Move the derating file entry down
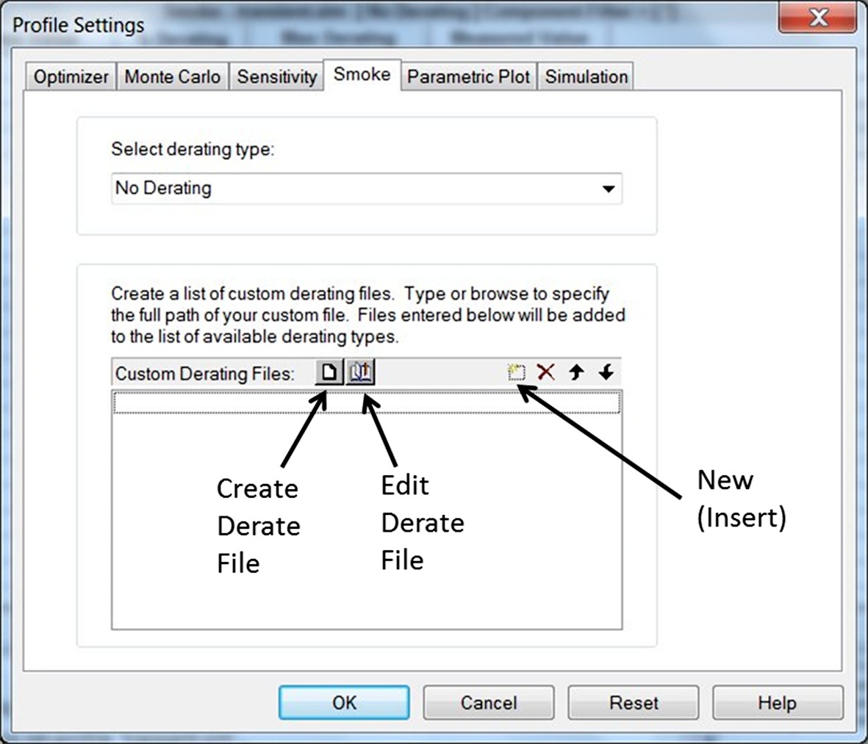The image size is (868, 744). [x=606, y=372]
